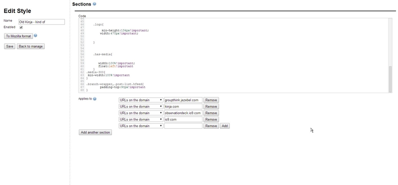Viewport: 398px width, 185px height.
Task: Open dropdown for the empty domain row
Action: (141, 126)
